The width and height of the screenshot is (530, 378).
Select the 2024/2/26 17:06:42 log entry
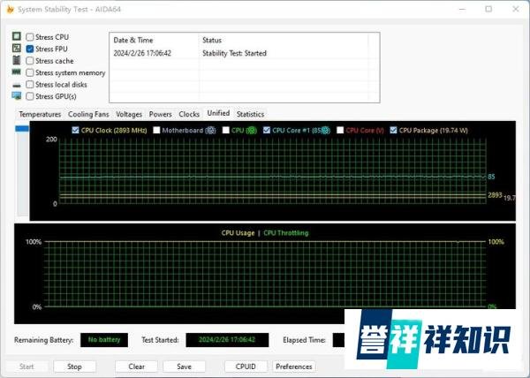click(x=142, y=53)
